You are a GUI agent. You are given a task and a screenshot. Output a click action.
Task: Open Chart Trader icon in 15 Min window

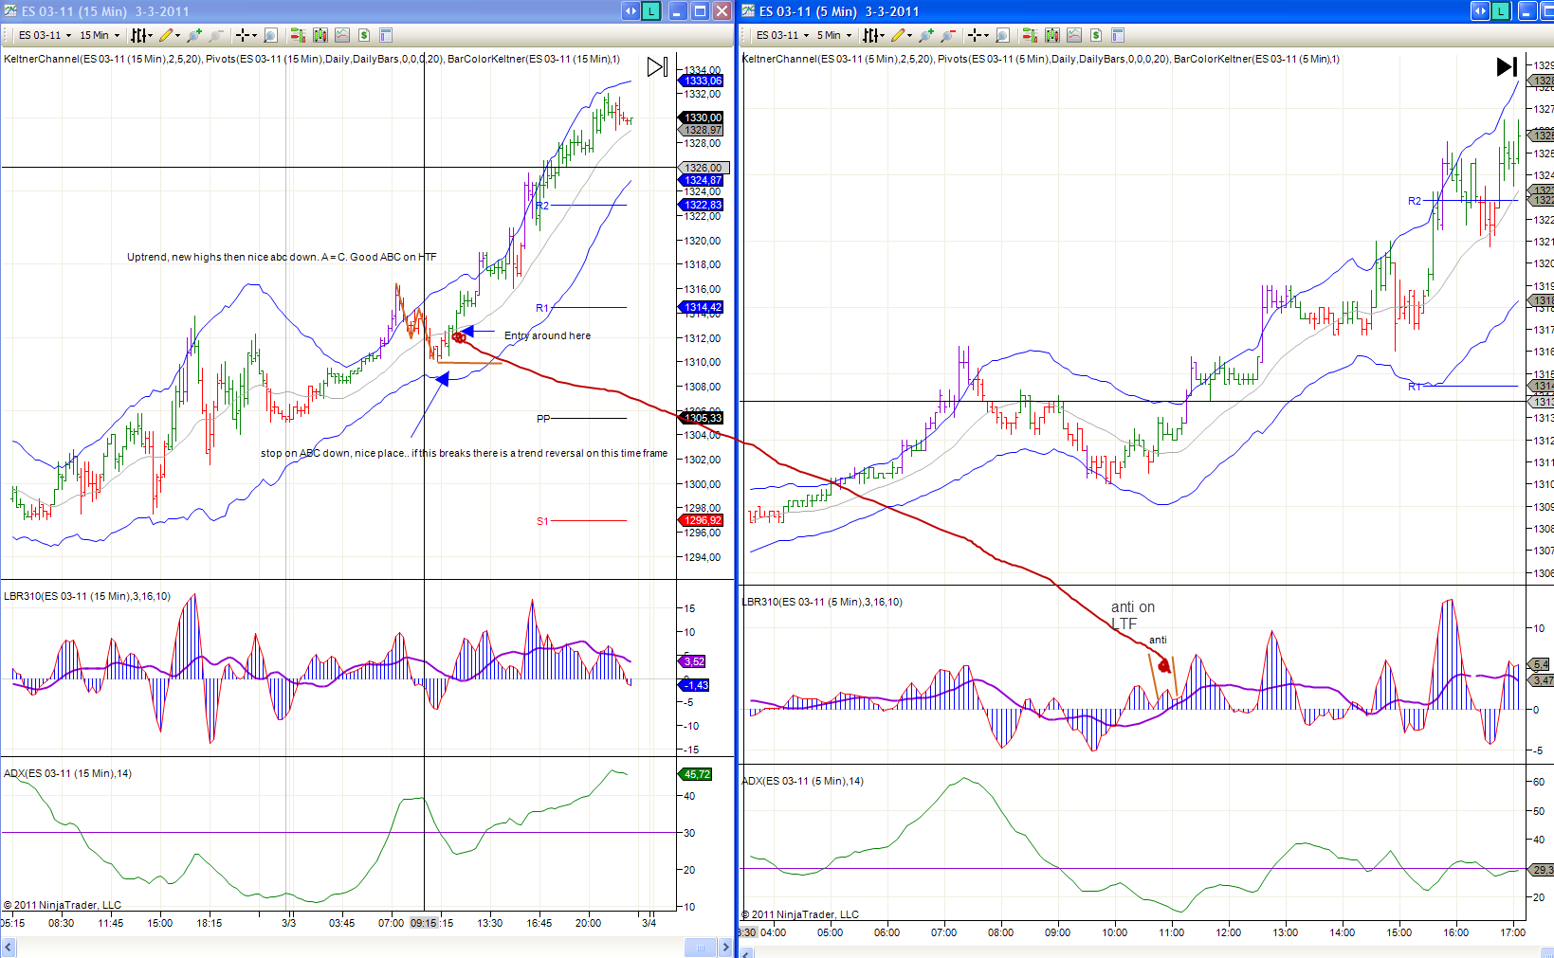click(298, 35)
